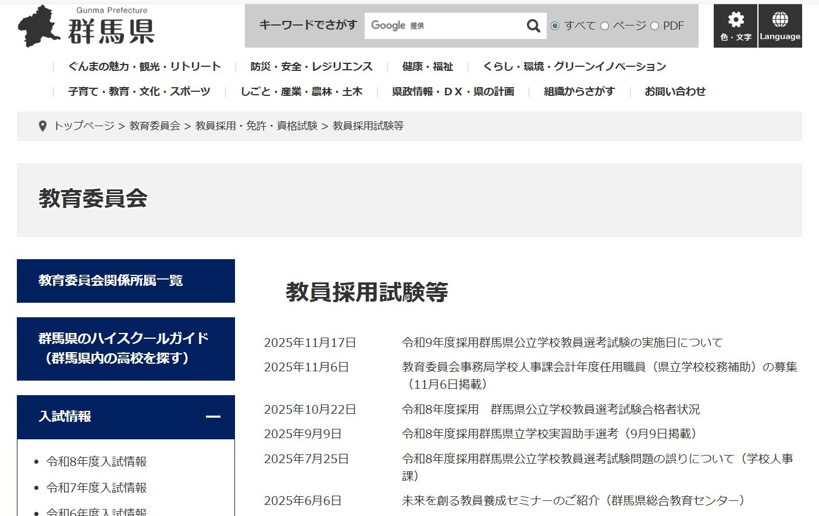Viewport: 819px width, 516px height.
Task: Open くらし・環境・グリーンイノベーション menu
Action: tap(574, 67)
